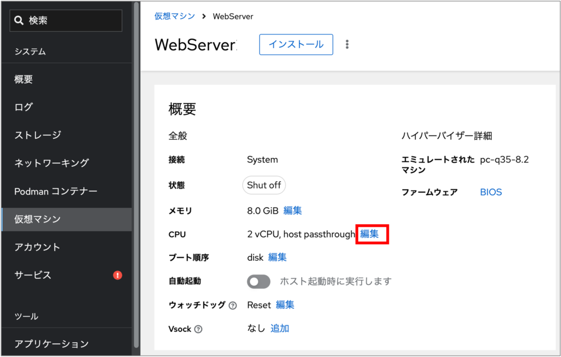Screen dimensions: 561x357
Task: Go to ストレージ page
Action: [66, 135]
